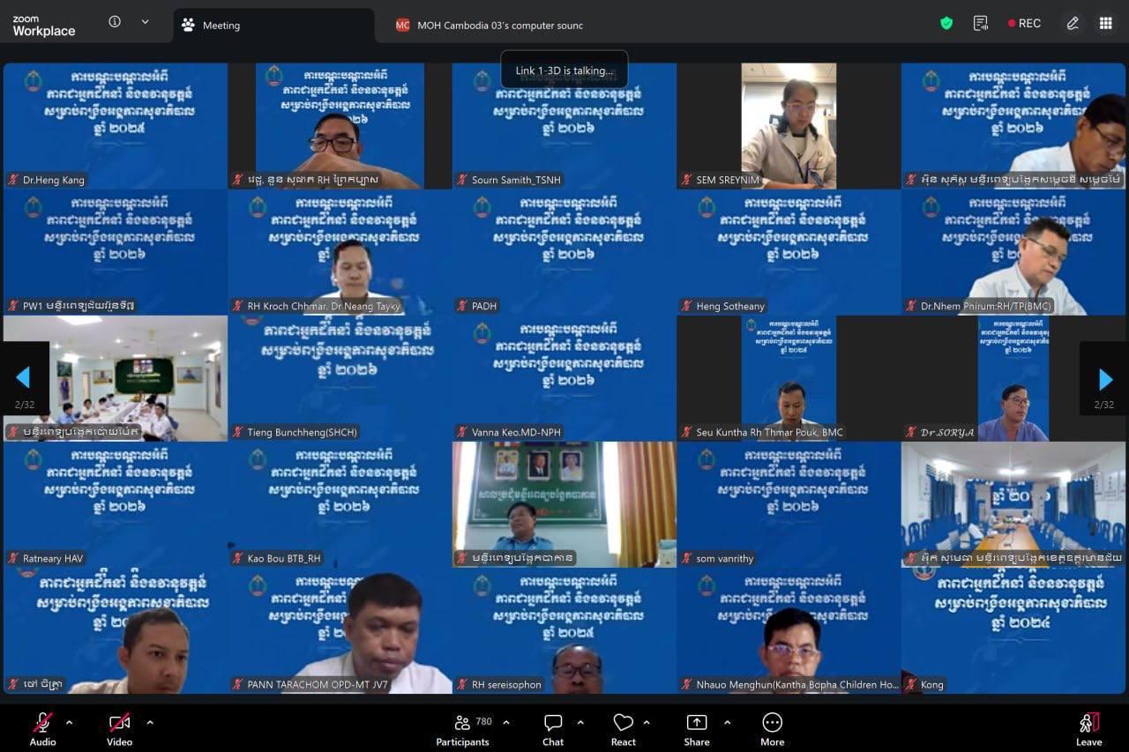Click muted mic icon on RH sereisophon
The image size is (1129, 752).
462,684
